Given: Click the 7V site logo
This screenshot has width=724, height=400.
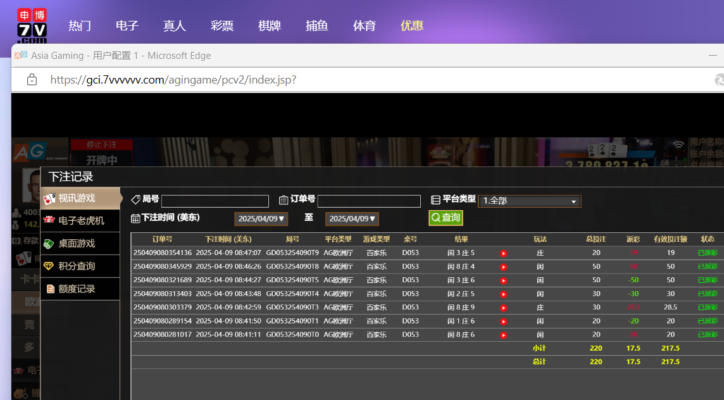Looking at the screenshot, I should 32,25.
